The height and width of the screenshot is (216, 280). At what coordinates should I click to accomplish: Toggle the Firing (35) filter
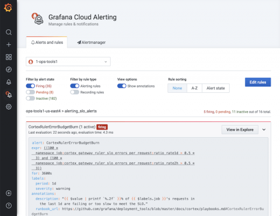click(x=30, y=86)
